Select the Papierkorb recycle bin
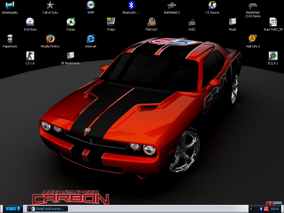Viewport: 284px width, 213px height. click(10, 39)
